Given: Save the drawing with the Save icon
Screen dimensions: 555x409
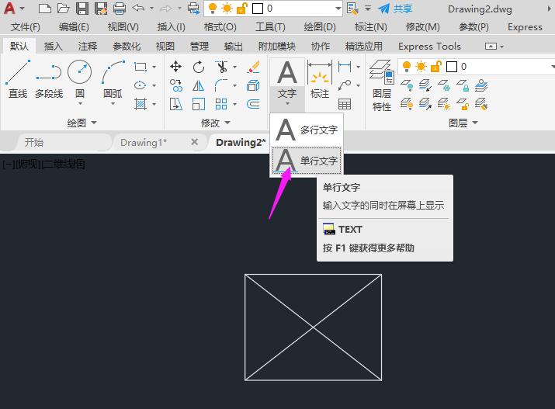Looking at the screenshot, I should [82, 8].
